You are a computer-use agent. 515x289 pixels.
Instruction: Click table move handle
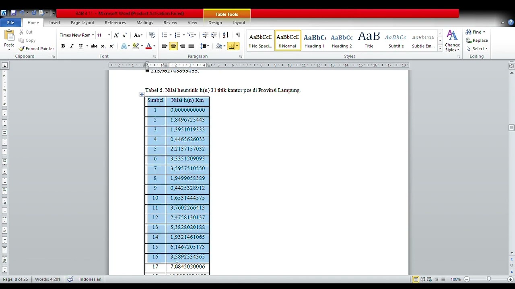click(142, 95)
